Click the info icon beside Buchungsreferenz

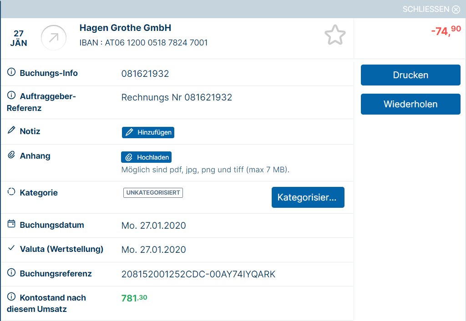point(11,273)
